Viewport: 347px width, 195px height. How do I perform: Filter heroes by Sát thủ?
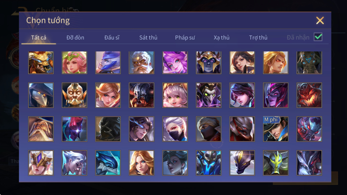point(148,37)
